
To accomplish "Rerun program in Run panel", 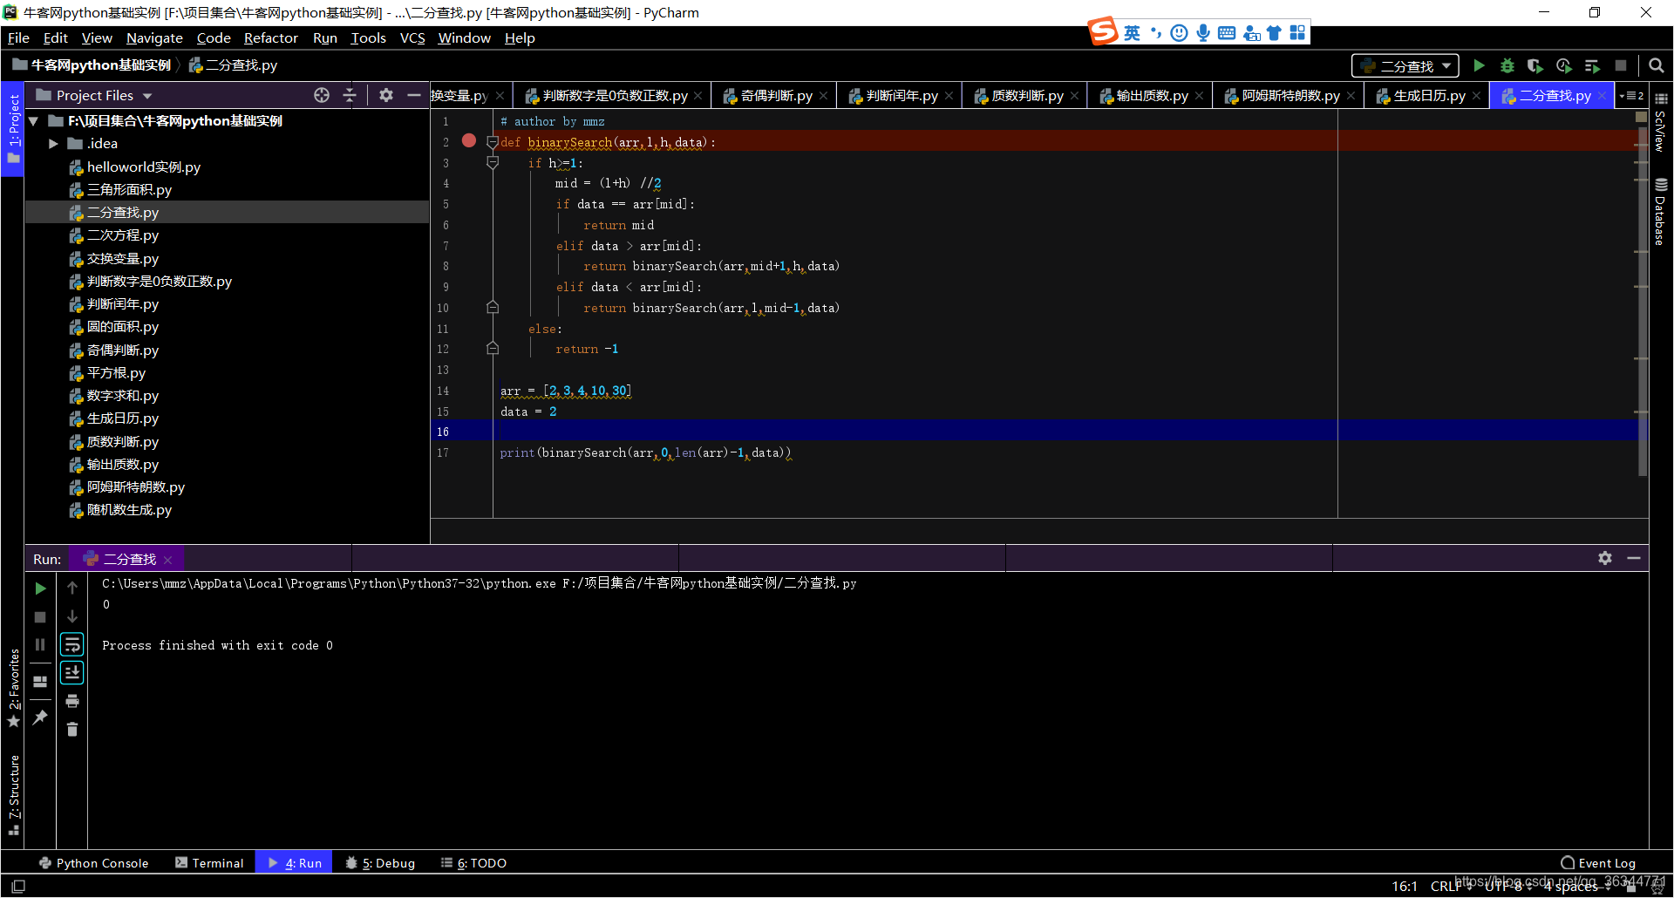I will pyautogui.click(x=40, y=588).
